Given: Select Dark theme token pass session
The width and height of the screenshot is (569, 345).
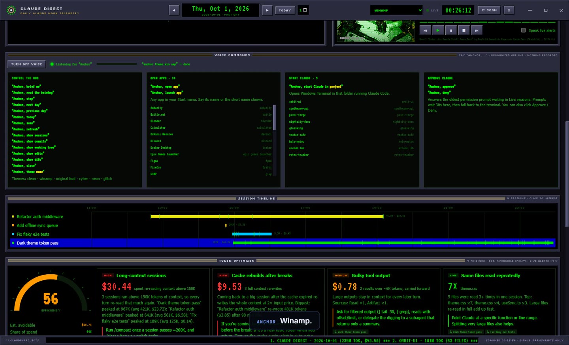Looking at the screenshot, I should 283,243.
